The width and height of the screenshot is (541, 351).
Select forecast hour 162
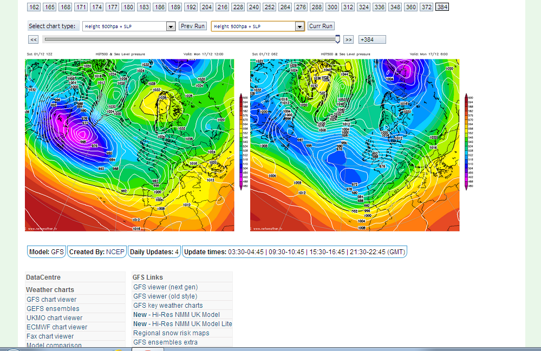[34, 7]
